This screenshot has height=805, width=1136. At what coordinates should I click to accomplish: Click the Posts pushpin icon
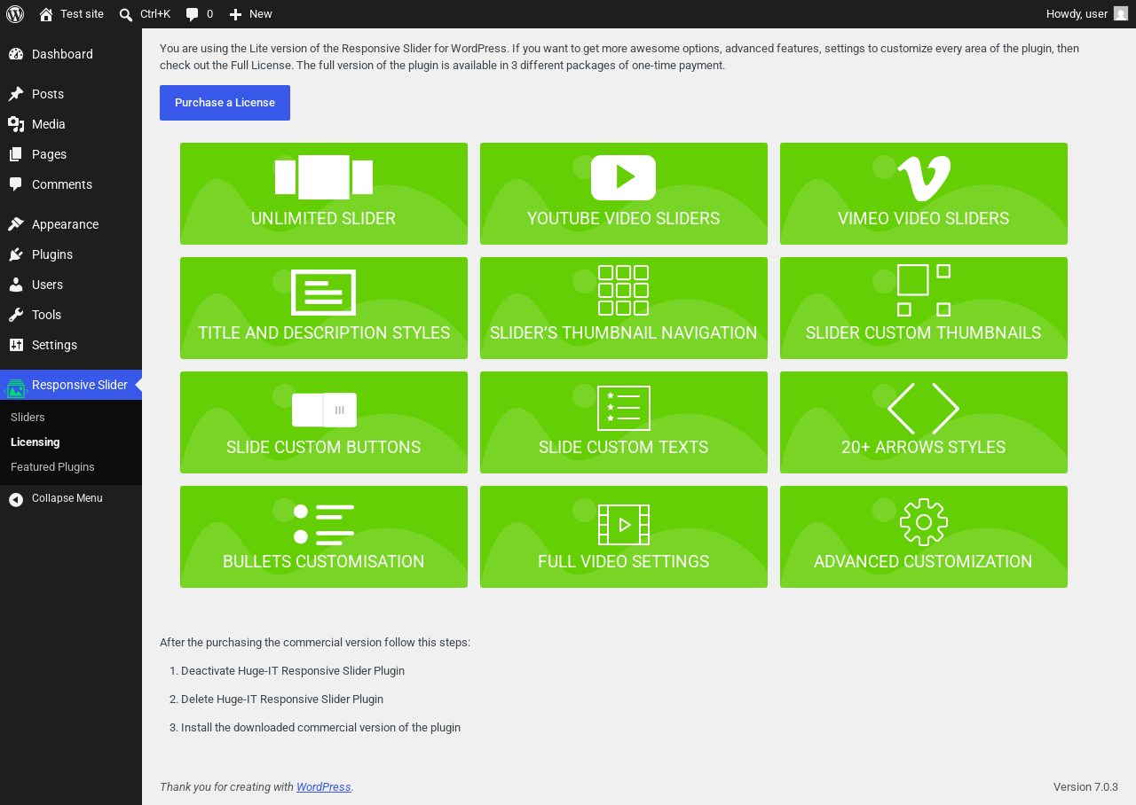pos(16,94)
